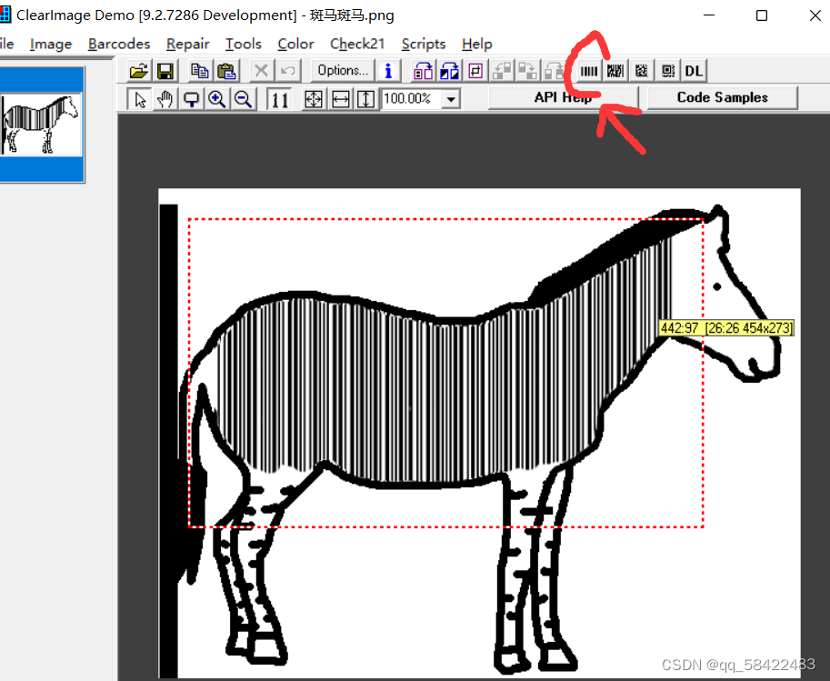
Task: Click the Undo arrow icon
Action: [x=287, y=70]
